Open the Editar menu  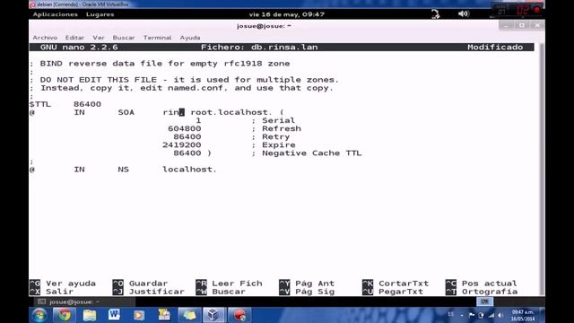(x=74, y=38)
